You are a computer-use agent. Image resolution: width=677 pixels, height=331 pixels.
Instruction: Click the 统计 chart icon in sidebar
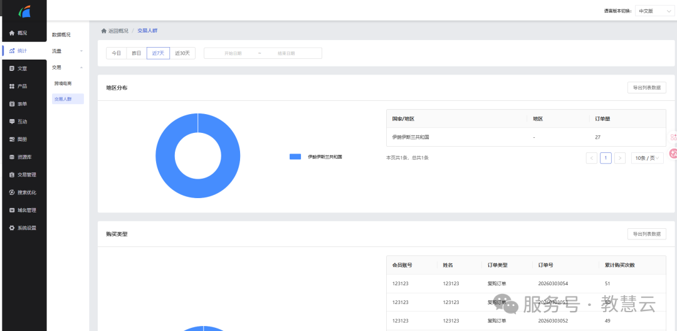(x=11, y=51)
